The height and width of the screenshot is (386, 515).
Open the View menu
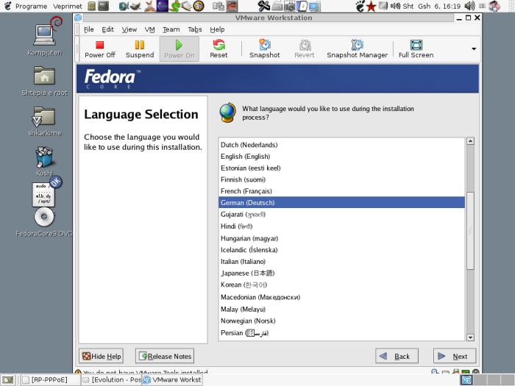coord(129,29)
